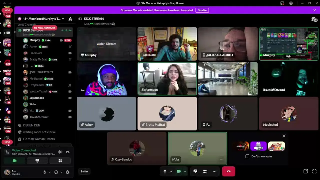320x180 pixels.
Task: Click the share your screen icon in the call controls
Action: coord(195,171)
